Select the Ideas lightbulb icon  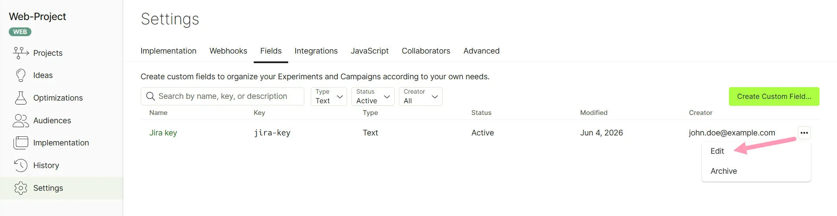tap(20, 75)
